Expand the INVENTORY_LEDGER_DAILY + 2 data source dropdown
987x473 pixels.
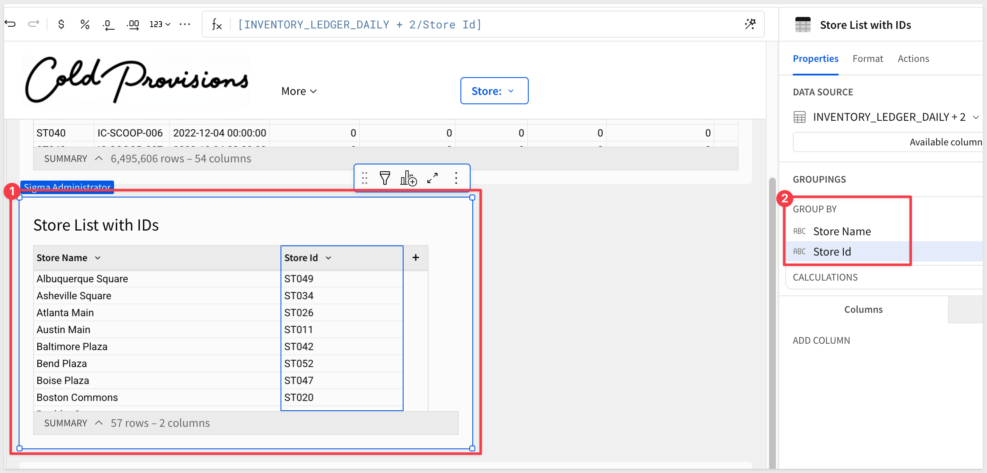pos(976,117)
